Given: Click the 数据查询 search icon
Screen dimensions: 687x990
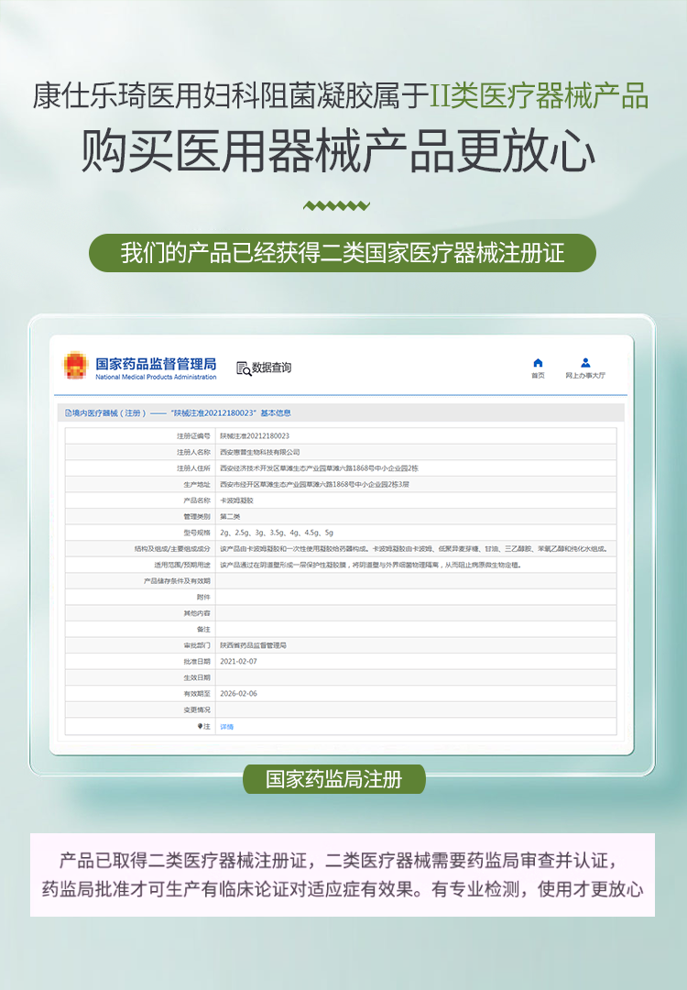Looking at the screenshot, I should click(x=244, y=368).
